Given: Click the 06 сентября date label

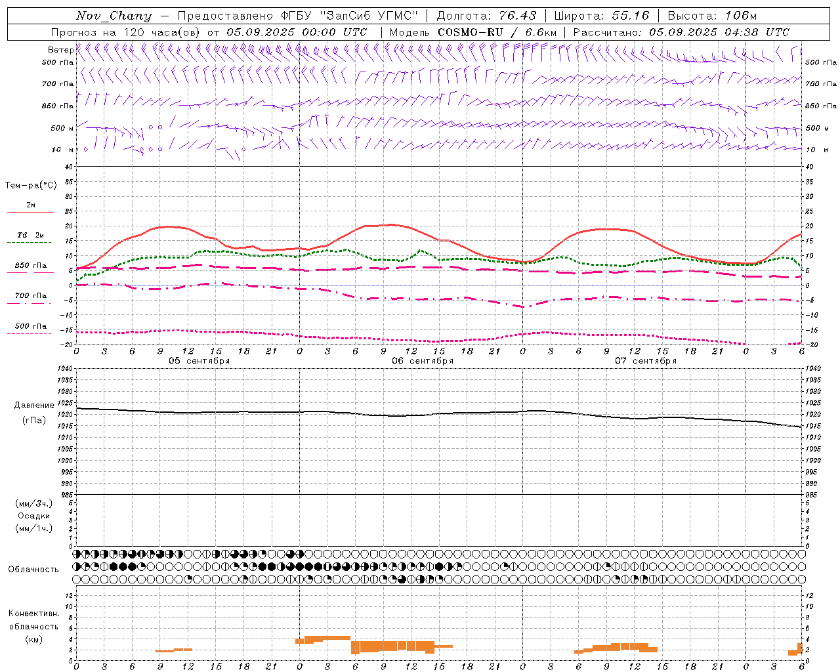Looking at the screenshot, I should tap(422, 361).
